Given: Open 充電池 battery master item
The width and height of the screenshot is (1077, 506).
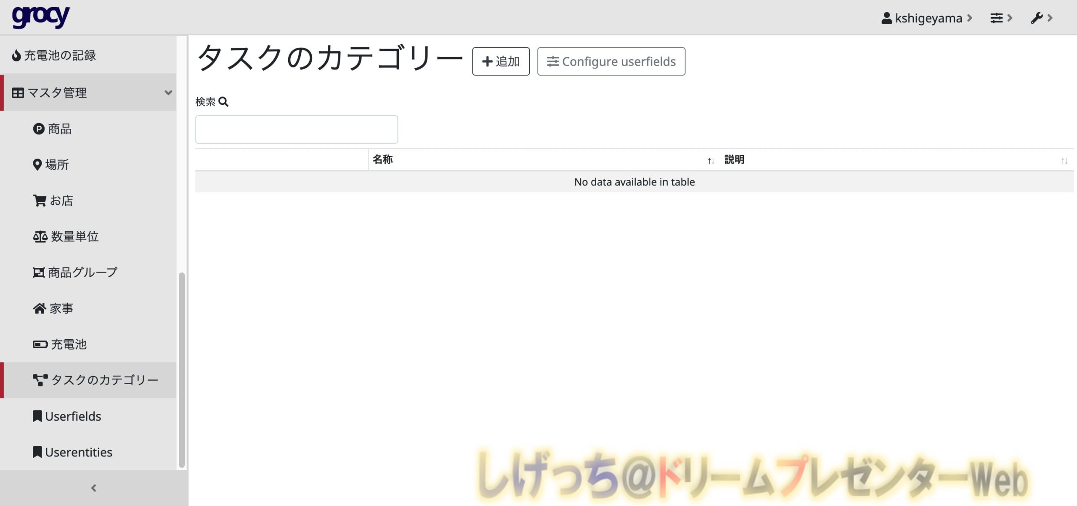Looking at the screenshot, I should (x=60, y=344).
